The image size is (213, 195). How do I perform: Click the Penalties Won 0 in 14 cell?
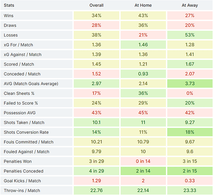tap(143, 161)
